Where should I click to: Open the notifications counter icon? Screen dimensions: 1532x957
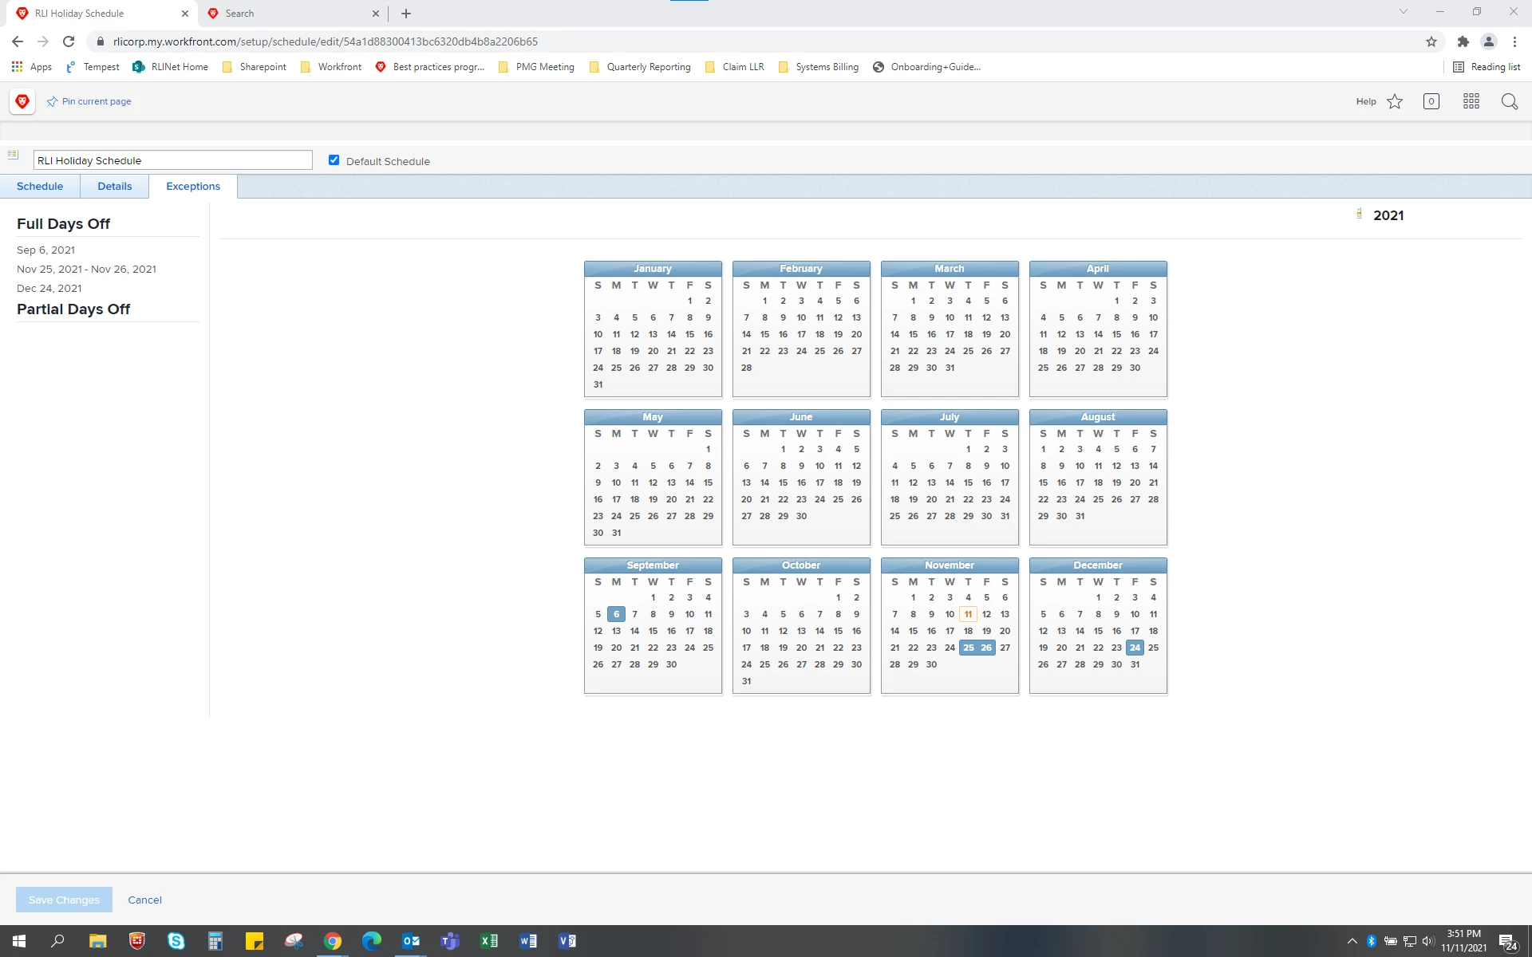pyautogui.click(x=1431, y=101)
